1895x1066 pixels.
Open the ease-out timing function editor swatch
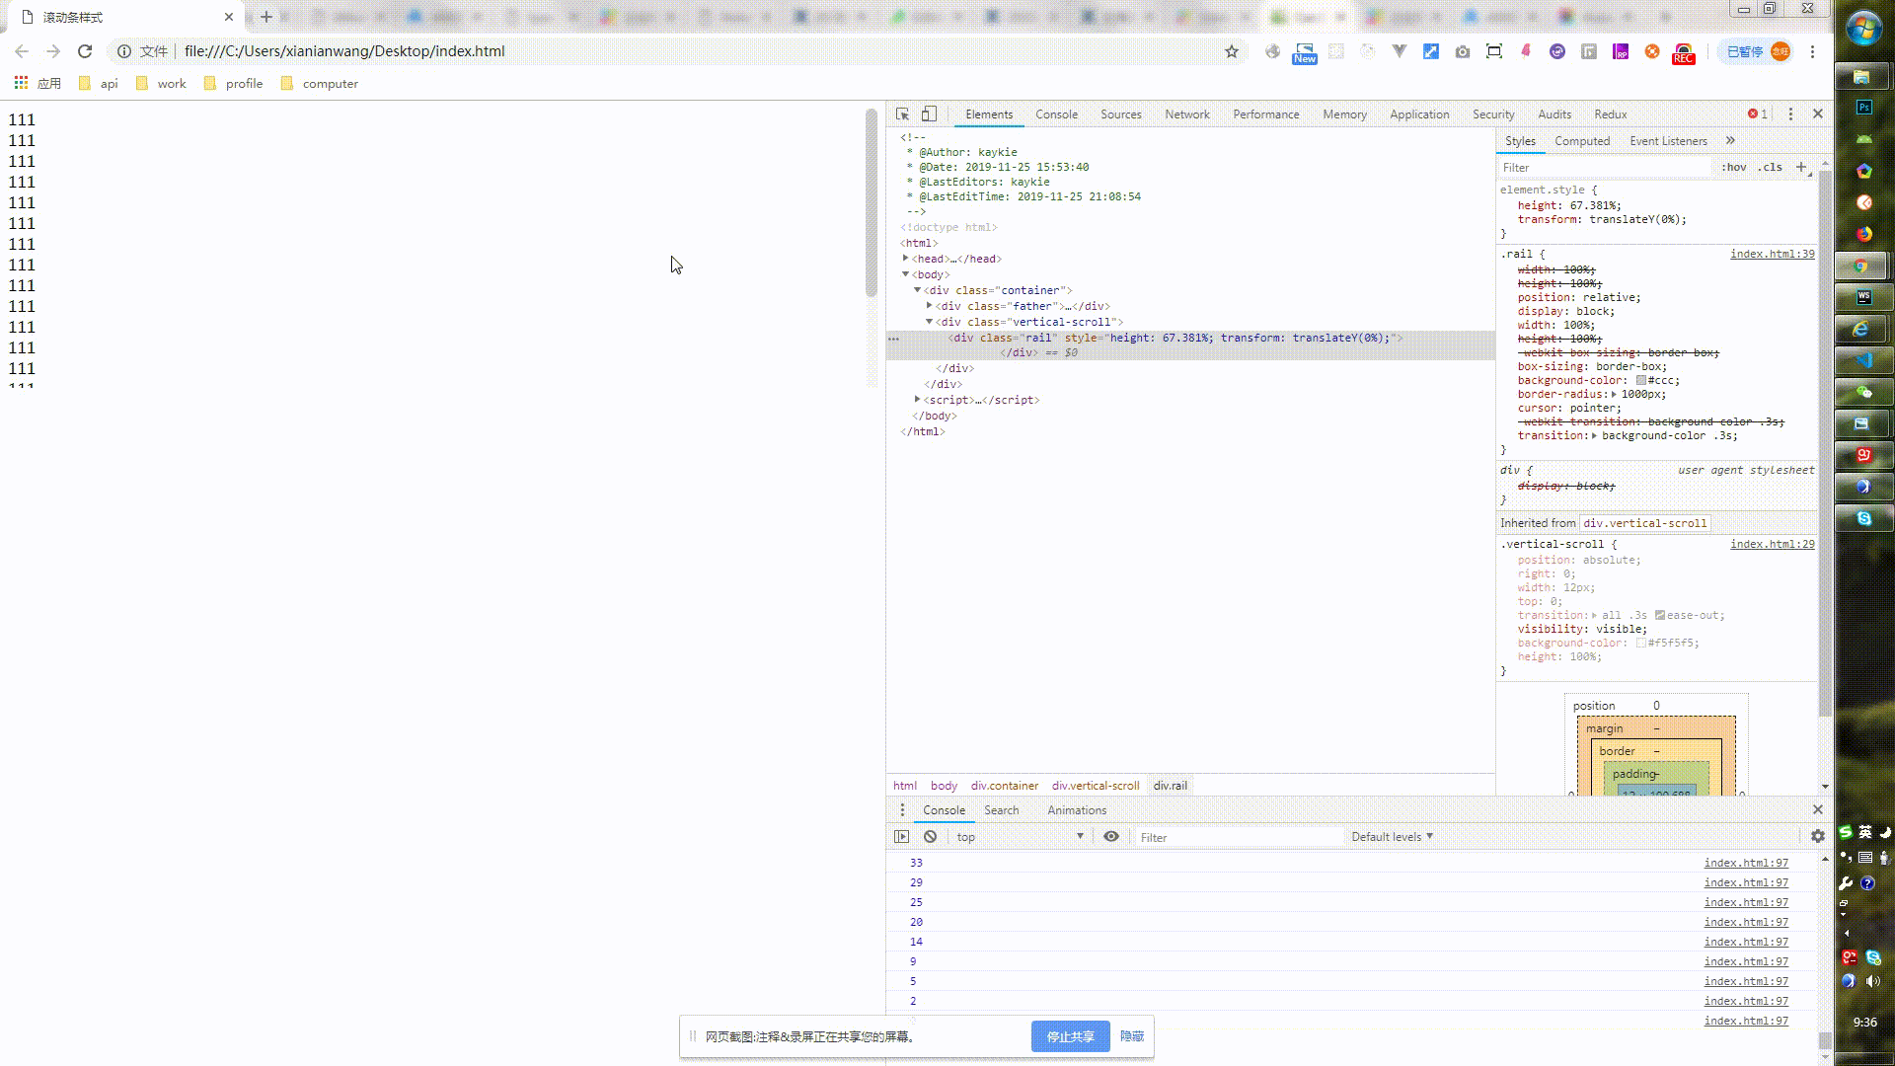pos(1660,615)
